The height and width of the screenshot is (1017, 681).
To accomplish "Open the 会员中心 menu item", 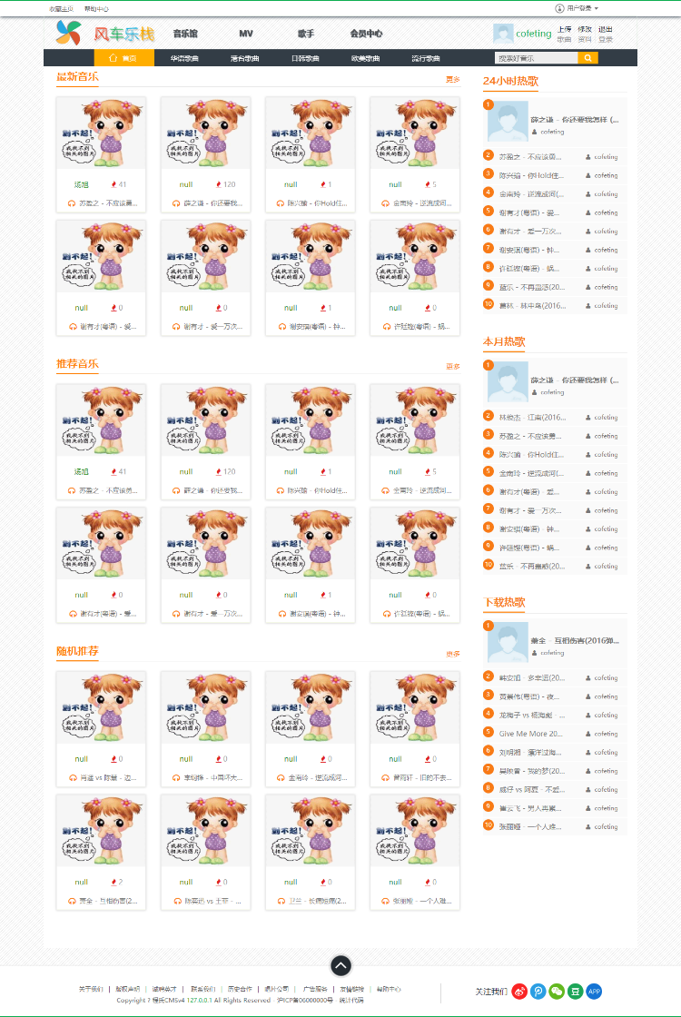I will pos(367,34).
